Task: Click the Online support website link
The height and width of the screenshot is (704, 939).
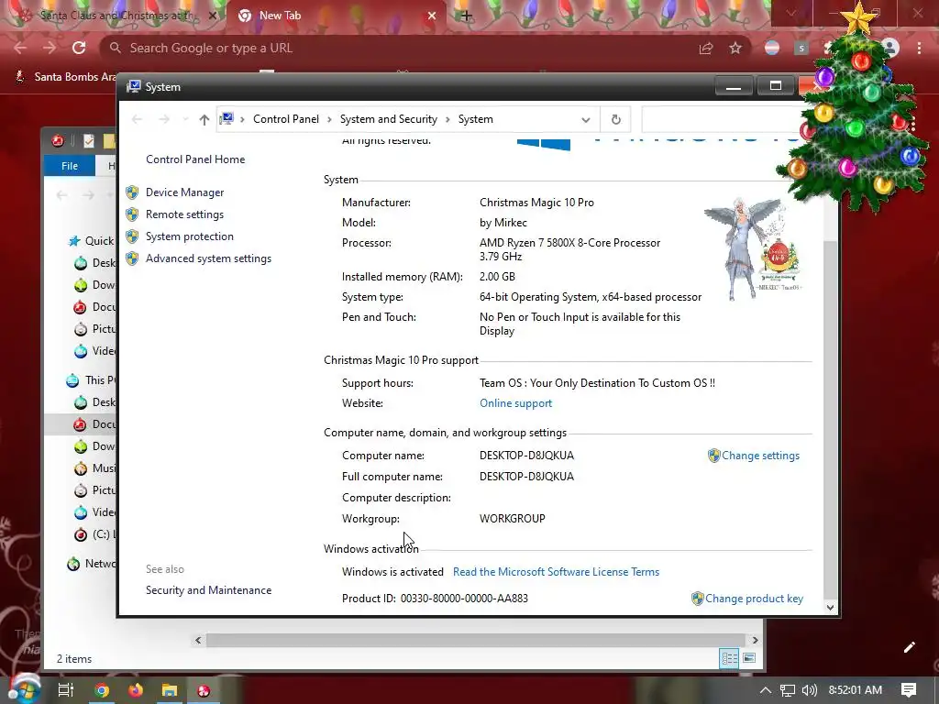Action: click(x=515, y=403)
